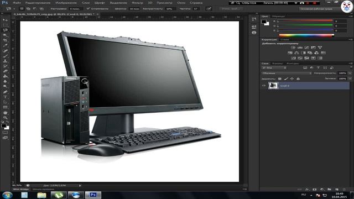Add a Levels adjustment layer
This screenshot has height=199, width=354.
coord(300,48)
